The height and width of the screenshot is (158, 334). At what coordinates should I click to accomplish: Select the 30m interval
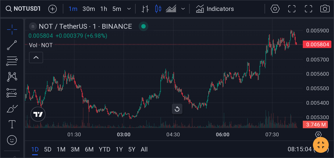[x=89, y=9]
